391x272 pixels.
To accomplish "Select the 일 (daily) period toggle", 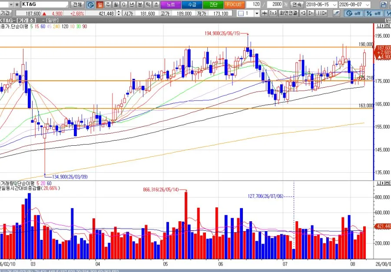I will pos(100,4).
